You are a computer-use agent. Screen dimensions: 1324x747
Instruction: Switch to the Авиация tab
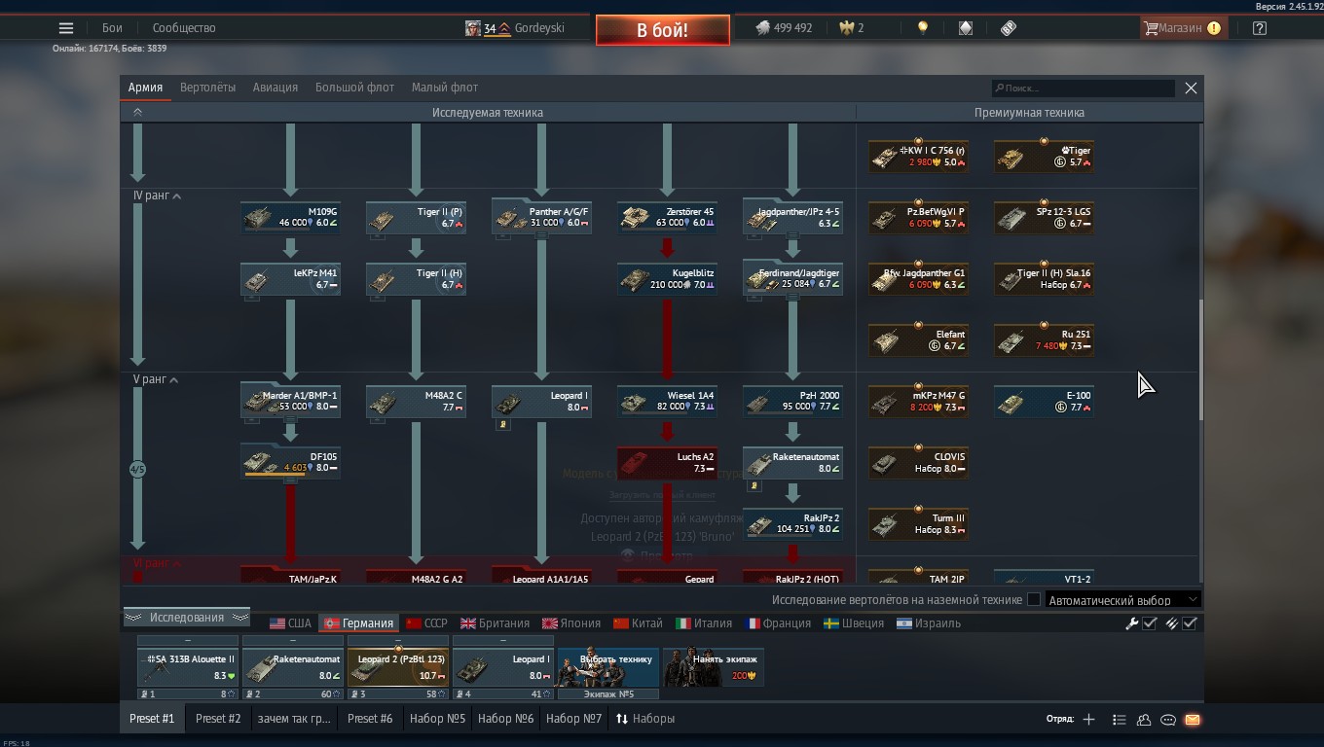coord(276,88)
